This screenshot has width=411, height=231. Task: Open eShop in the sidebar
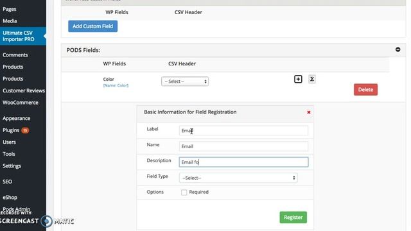click(x=10, y=198)
